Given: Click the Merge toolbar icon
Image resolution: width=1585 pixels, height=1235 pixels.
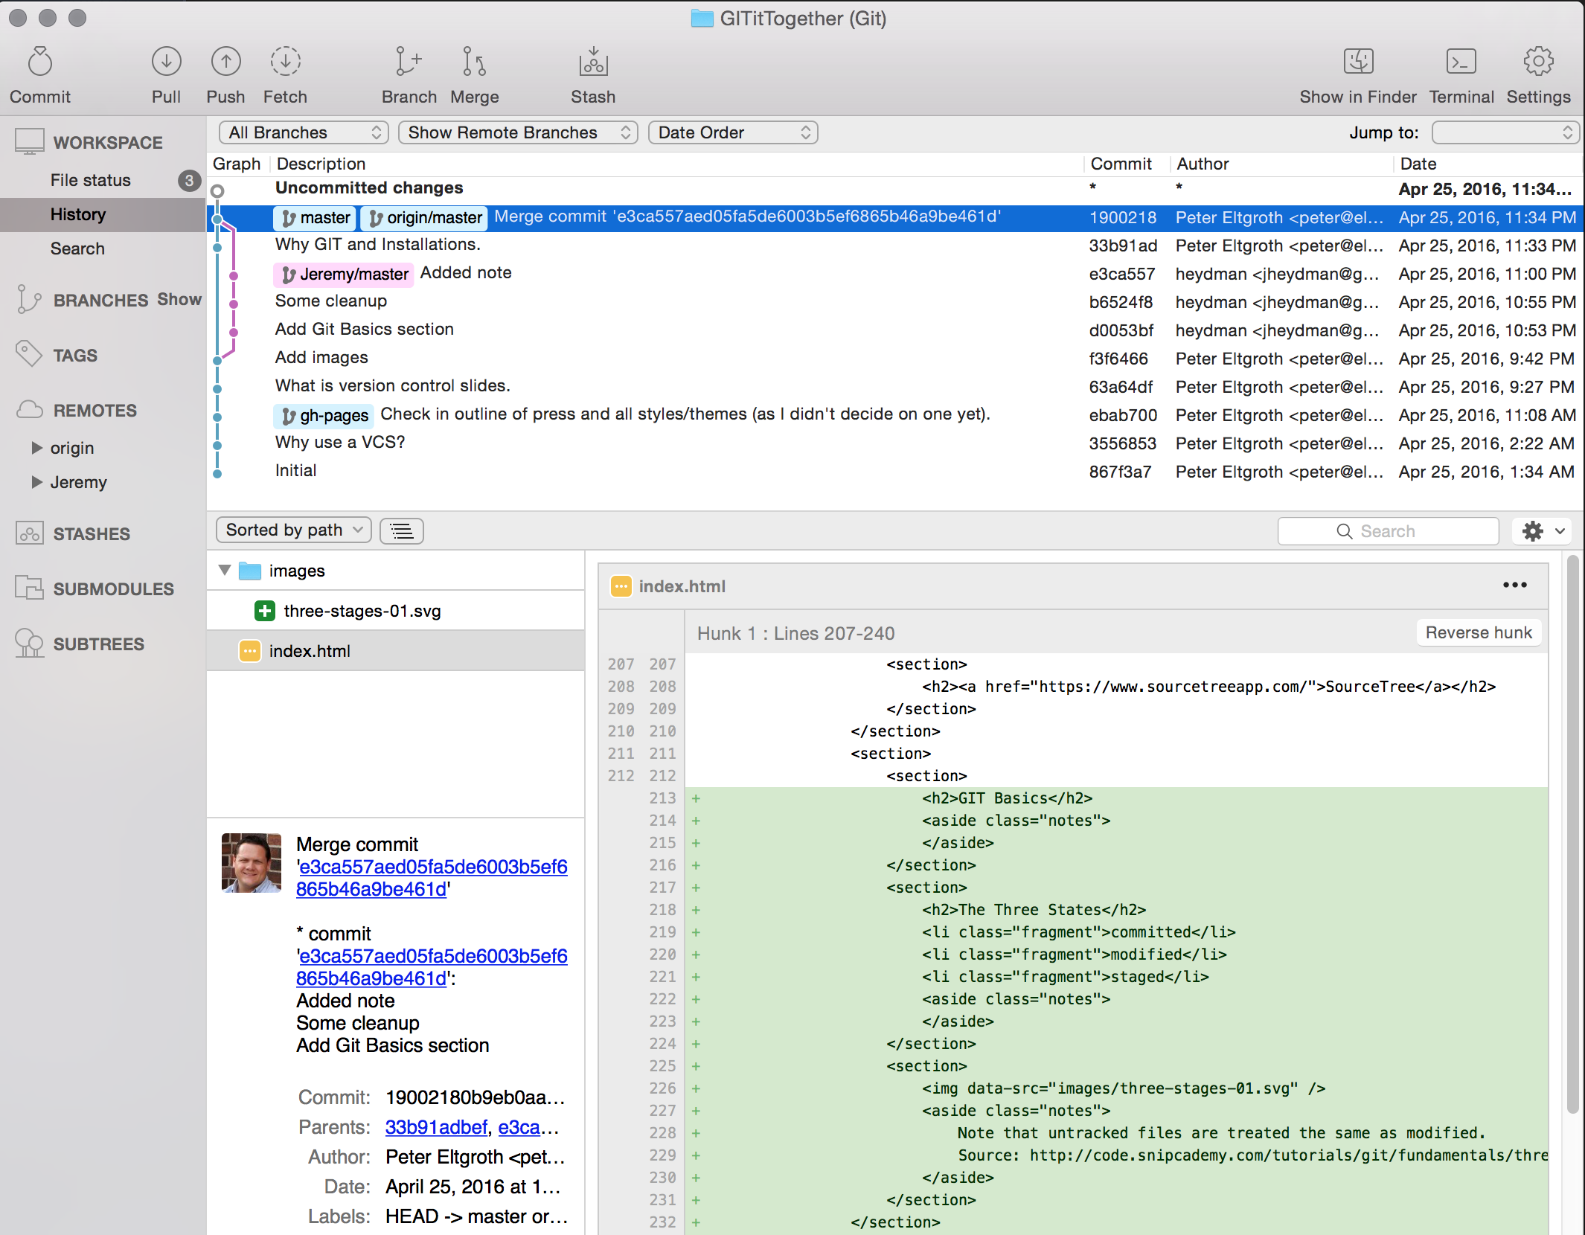Looking at the screenshot, I should click(474, 62).
